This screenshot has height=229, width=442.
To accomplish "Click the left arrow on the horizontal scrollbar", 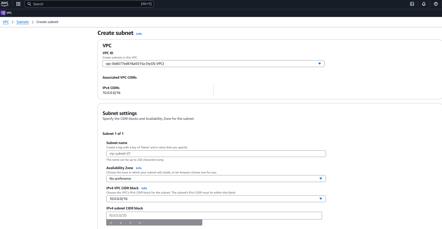I will click(111, 222).
